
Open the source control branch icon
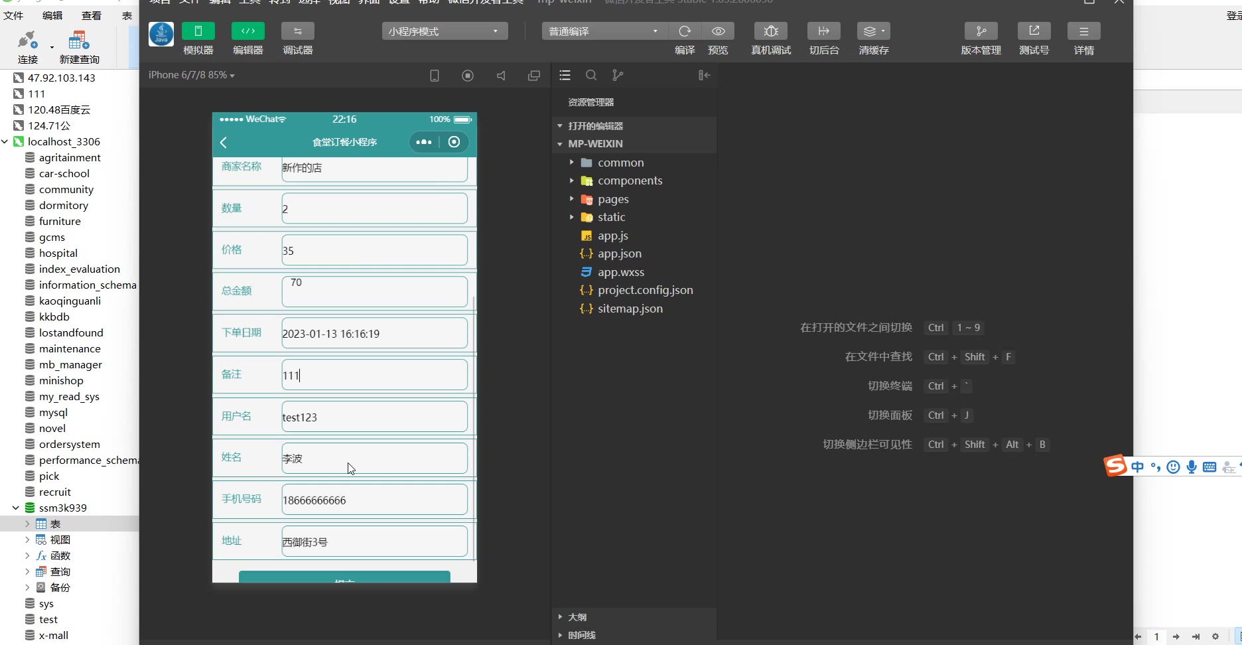(618, 76)
